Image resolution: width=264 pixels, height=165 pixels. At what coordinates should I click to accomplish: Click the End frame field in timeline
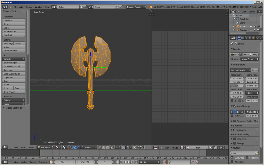pyautogui.click(x=85, y=162)
